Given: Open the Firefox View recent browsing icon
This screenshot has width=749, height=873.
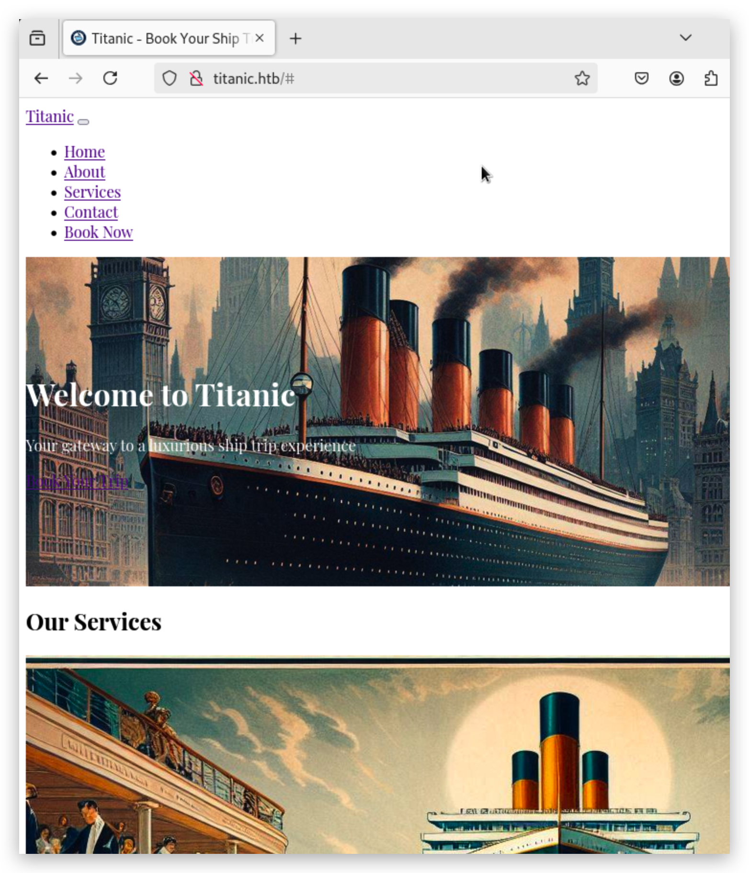Looking at the screenshot, I should coord(37,38).
